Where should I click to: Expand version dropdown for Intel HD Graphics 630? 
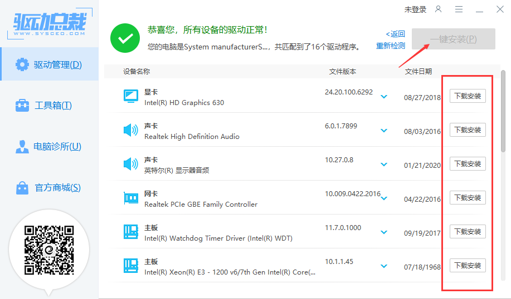point(383,97)
